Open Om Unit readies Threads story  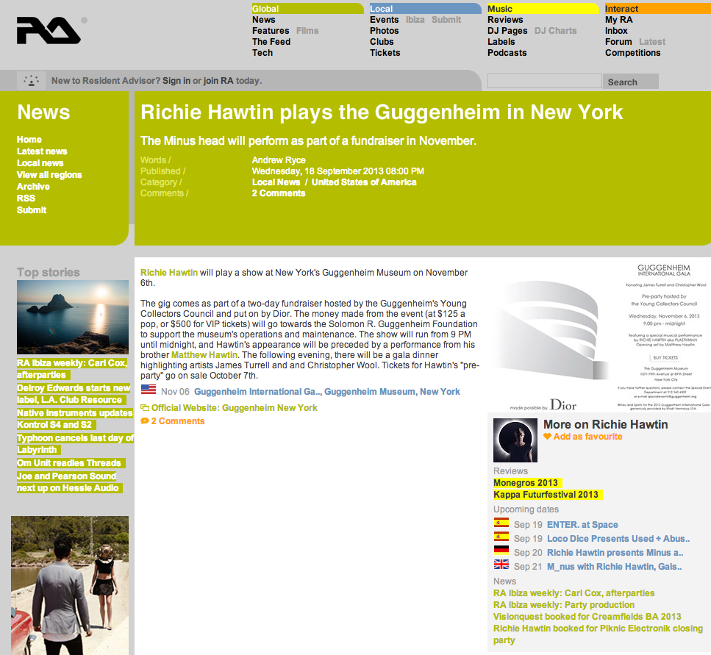pos(71,463)
